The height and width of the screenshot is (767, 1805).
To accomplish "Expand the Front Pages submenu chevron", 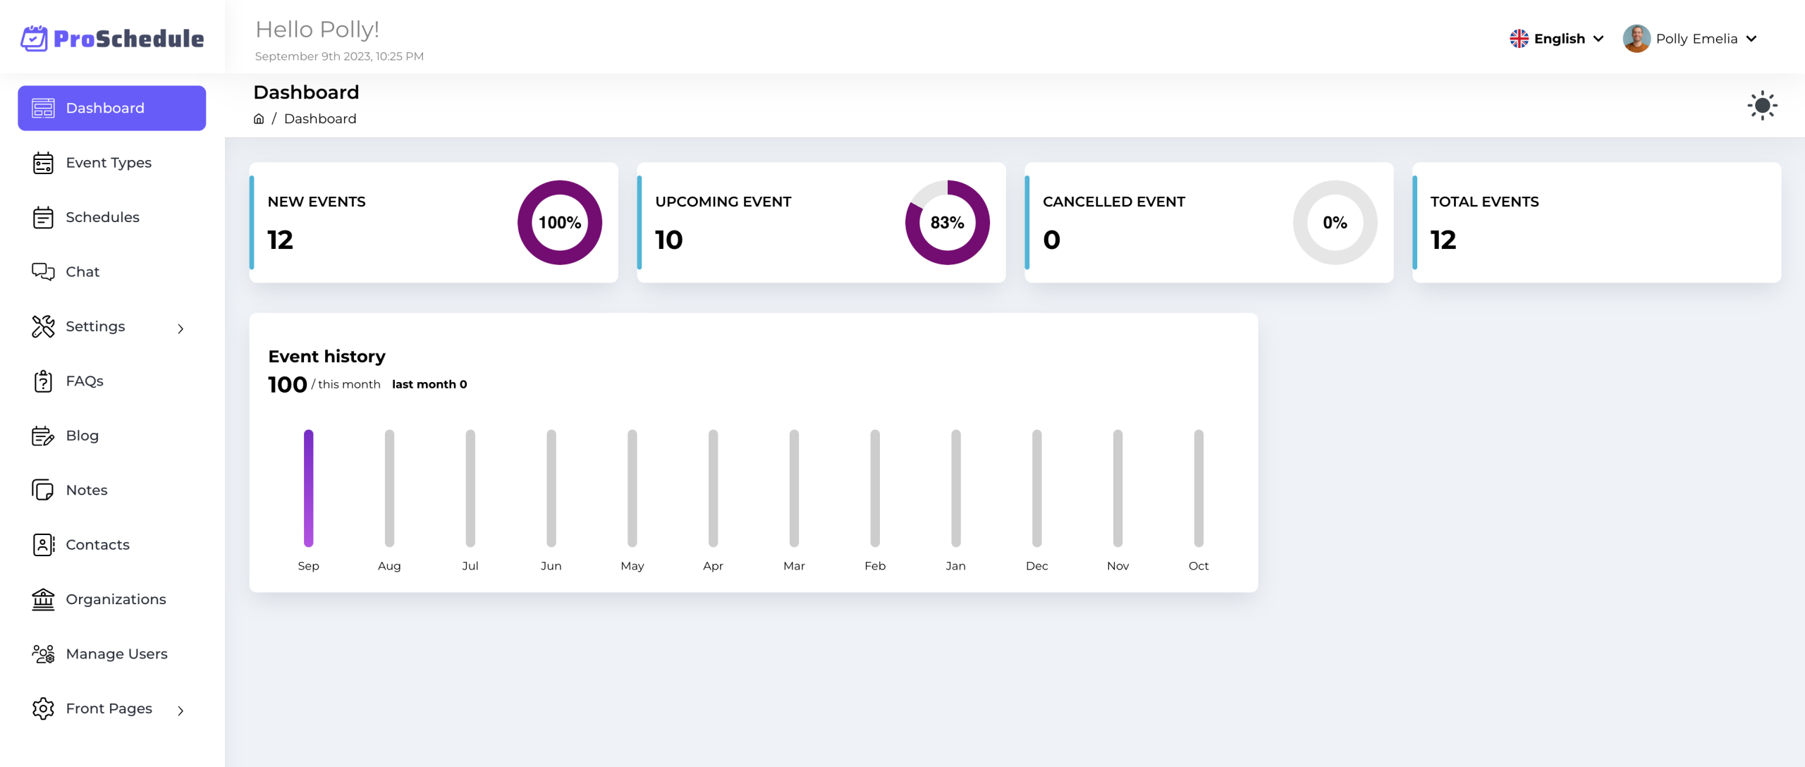I will point(180,711).
